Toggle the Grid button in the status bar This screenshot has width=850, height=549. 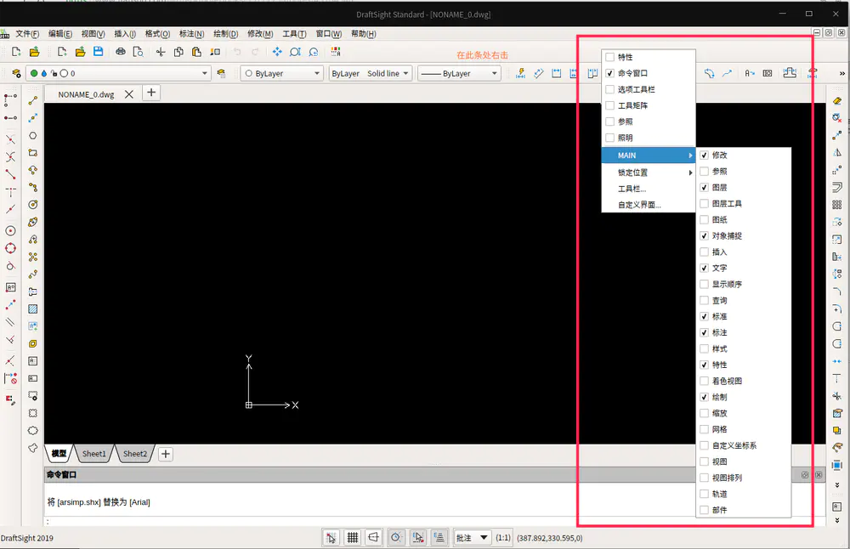[x=353, y=537]
